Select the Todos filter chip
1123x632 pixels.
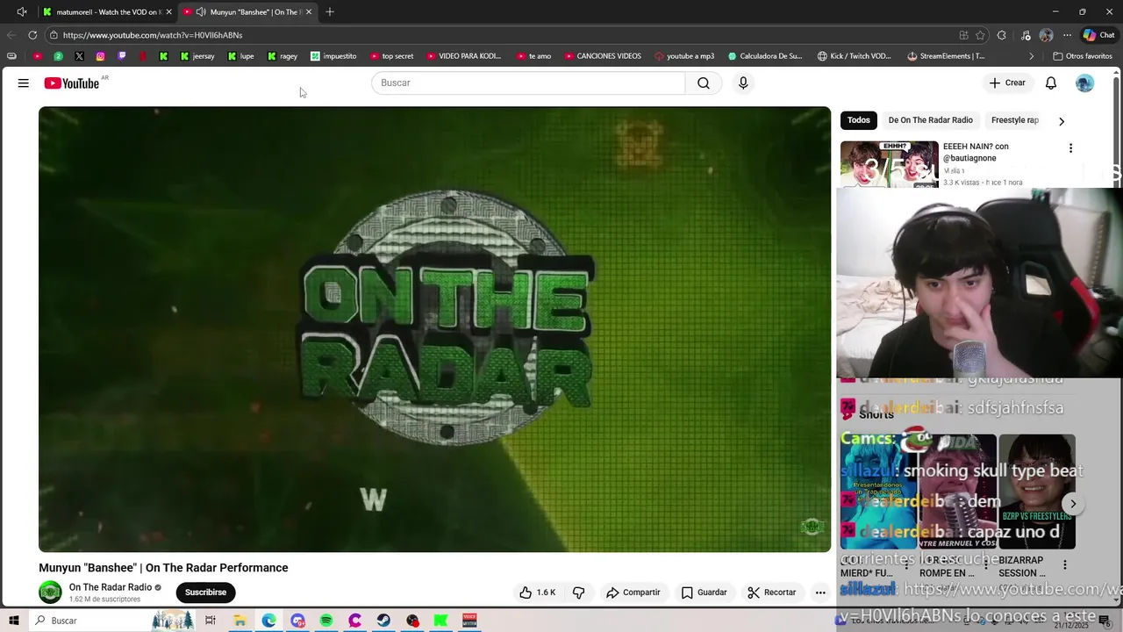(859, 120)
